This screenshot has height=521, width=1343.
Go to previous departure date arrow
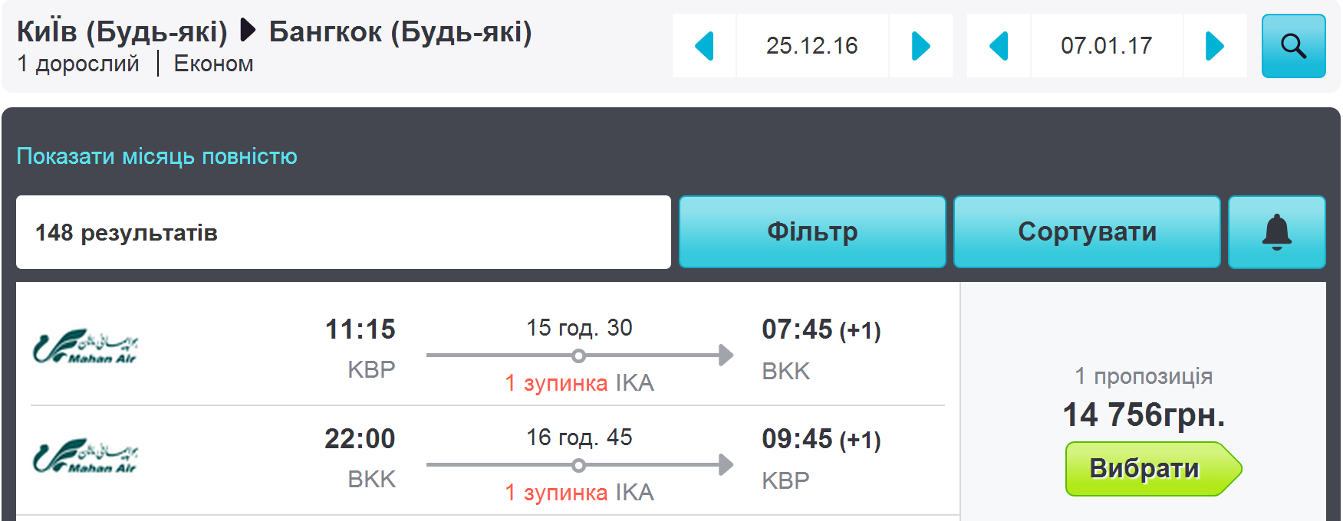pyautogui.click(x=704, y=46)
